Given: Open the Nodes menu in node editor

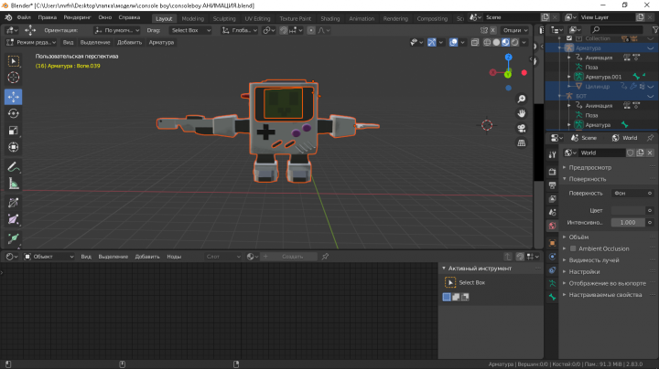Looking at the screenshot, I should point(174,257).
